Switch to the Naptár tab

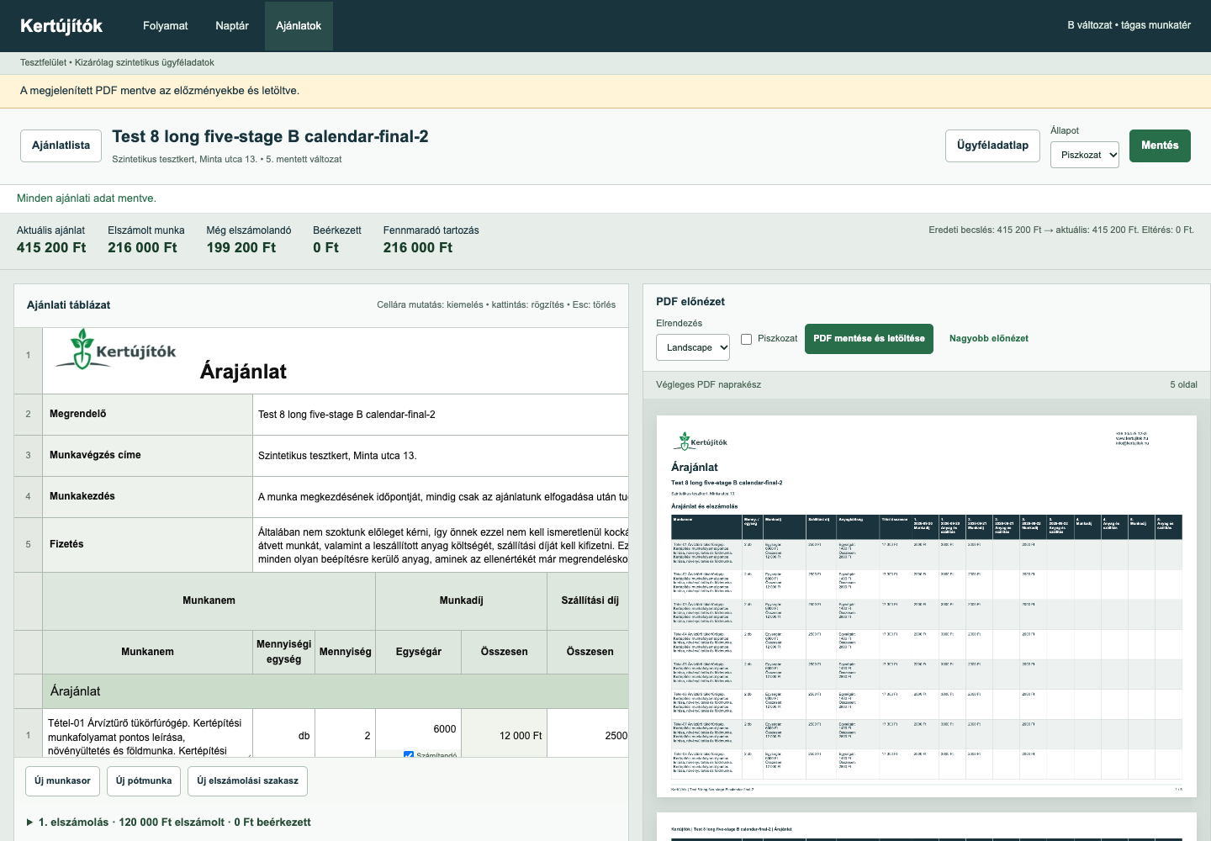coord(232,26)
